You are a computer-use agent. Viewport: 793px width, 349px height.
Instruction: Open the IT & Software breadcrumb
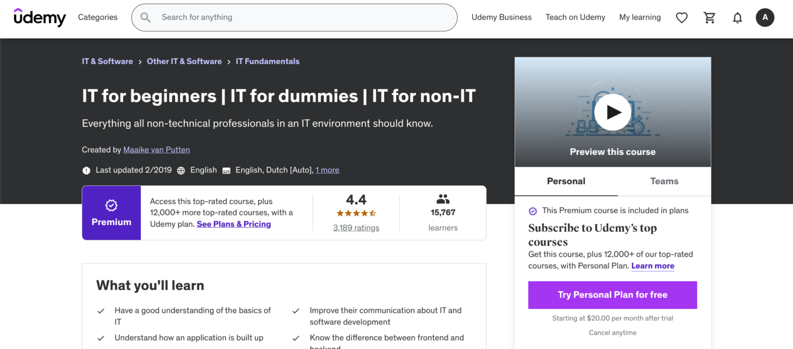tap(107, 61)
